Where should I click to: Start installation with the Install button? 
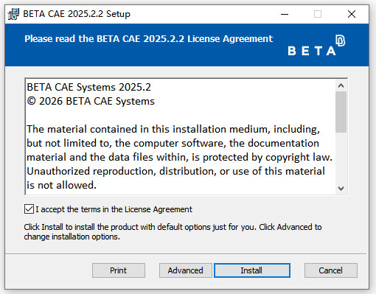252,270
